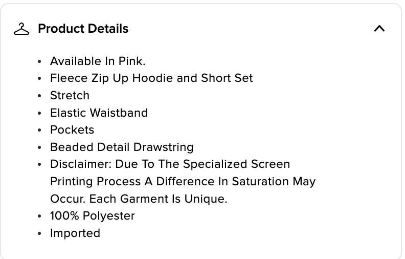Click the "Stretch" detail line
The image size is (405, 259).
pyautogui.click(x=70, y=96)
